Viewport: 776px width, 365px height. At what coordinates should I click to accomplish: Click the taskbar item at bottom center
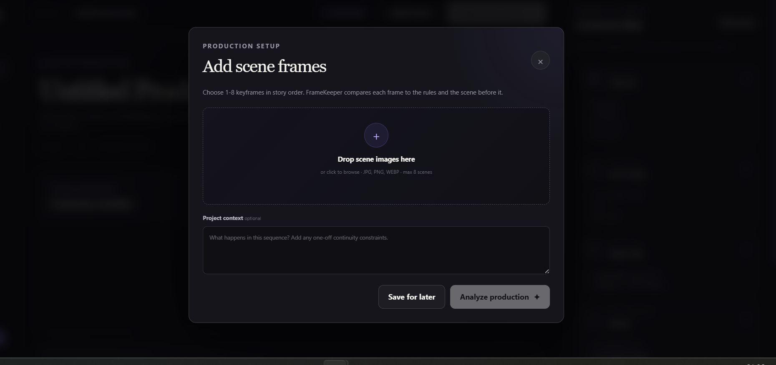point(335,362)
